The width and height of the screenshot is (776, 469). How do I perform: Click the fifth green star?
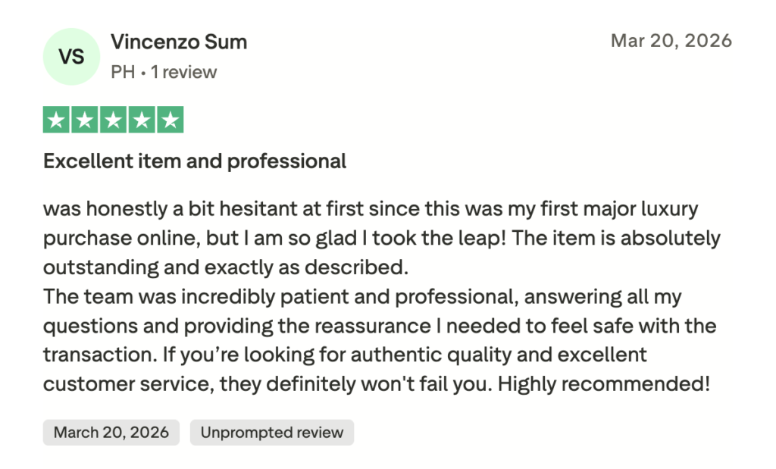171,120
